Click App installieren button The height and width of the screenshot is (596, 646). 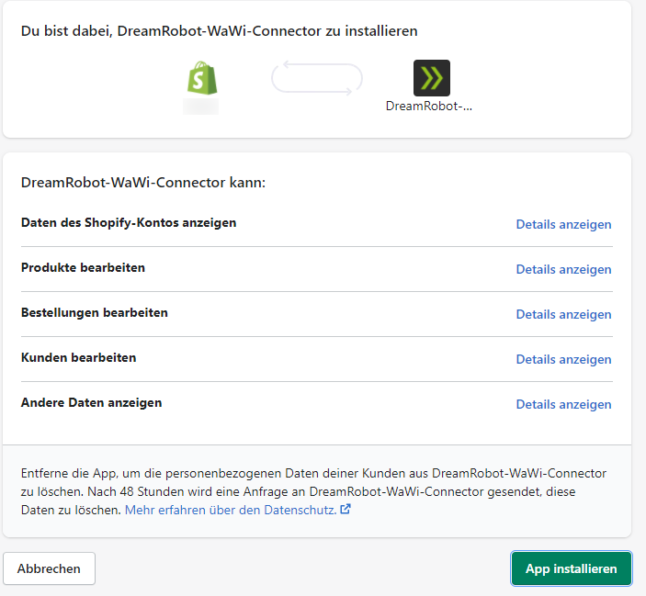click(x=571, y=568)
